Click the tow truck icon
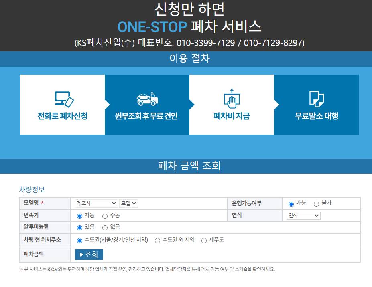This screenshot has width=372, height=287. [x=147, y=99]
